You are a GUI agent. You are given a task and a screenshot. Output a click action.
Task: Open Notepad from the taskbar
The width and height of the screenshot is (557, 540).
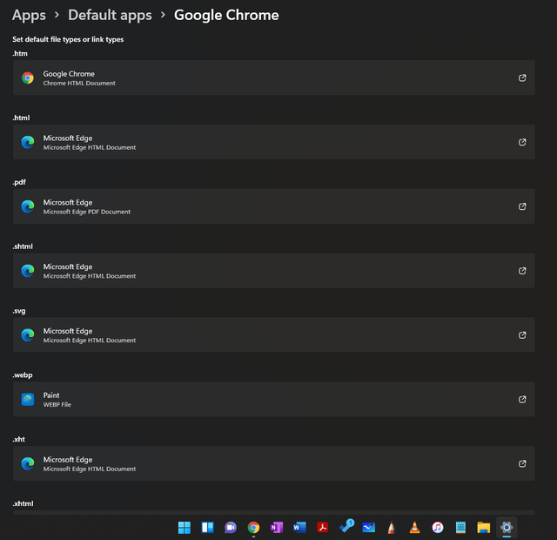(460, 528)
